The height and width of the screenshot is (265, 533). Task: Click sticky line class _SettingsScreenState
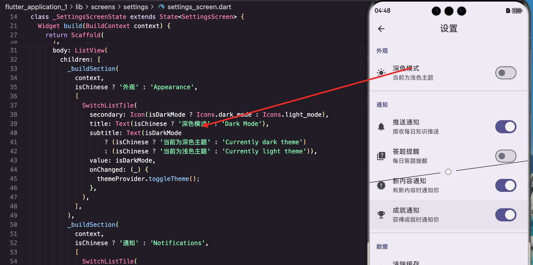coord(137,17)
